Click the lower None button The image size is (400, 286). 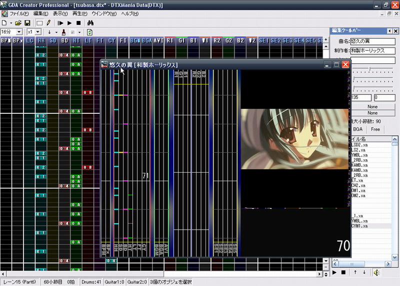click(x=372, y=113)
